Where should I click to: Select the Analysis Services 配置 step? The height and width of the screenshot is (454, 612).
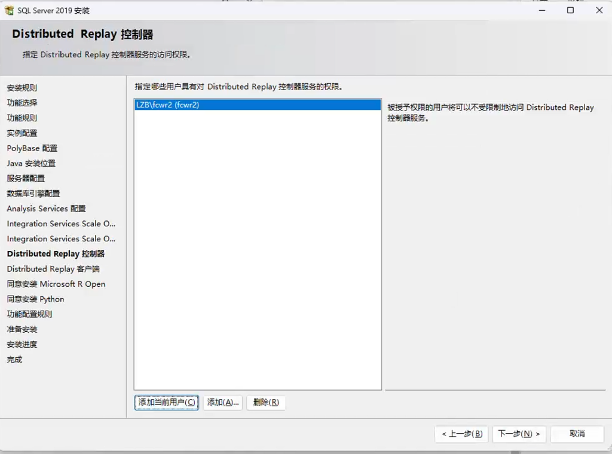(x=46, y=208)
